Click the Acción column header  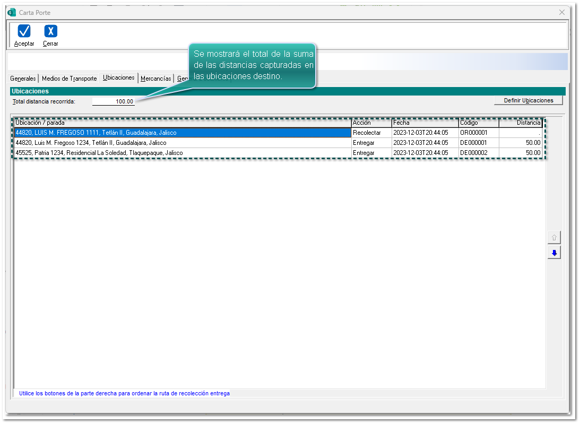[371, 123]
